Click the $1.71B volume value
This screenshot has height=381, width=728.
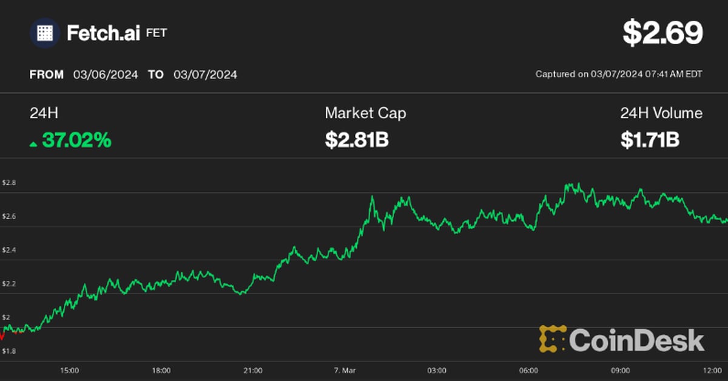click(650, 141)
